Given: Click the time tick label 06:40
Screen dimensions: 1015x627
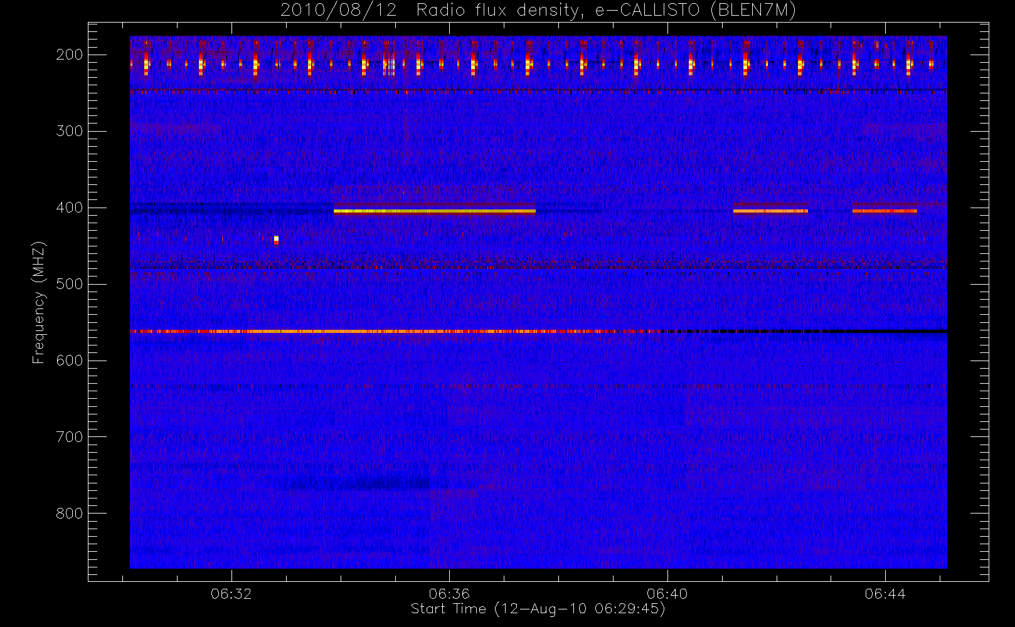Looking at the screenshot, I should 667,594.
